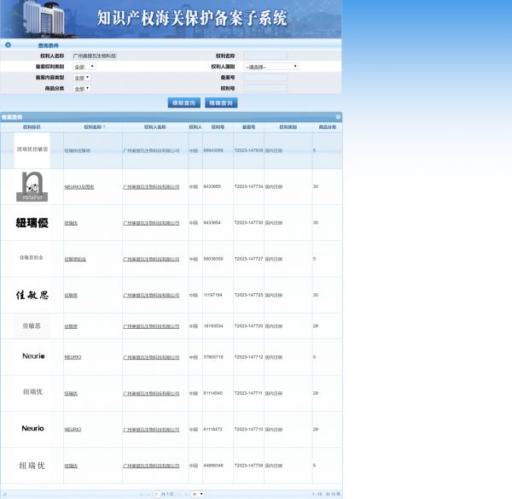
Task: Click the bold 纽瑞优 trademark image
Action: click(32, 223)
